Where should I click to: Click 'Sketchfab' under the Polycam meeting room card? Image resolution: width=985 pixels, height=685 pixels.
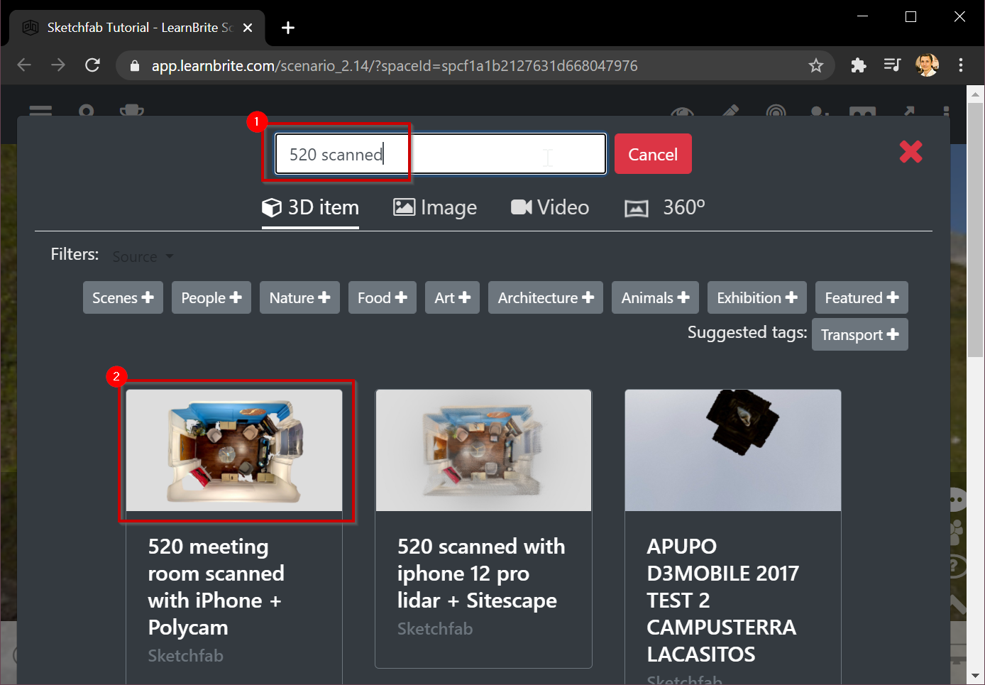[x=185, y=656]
